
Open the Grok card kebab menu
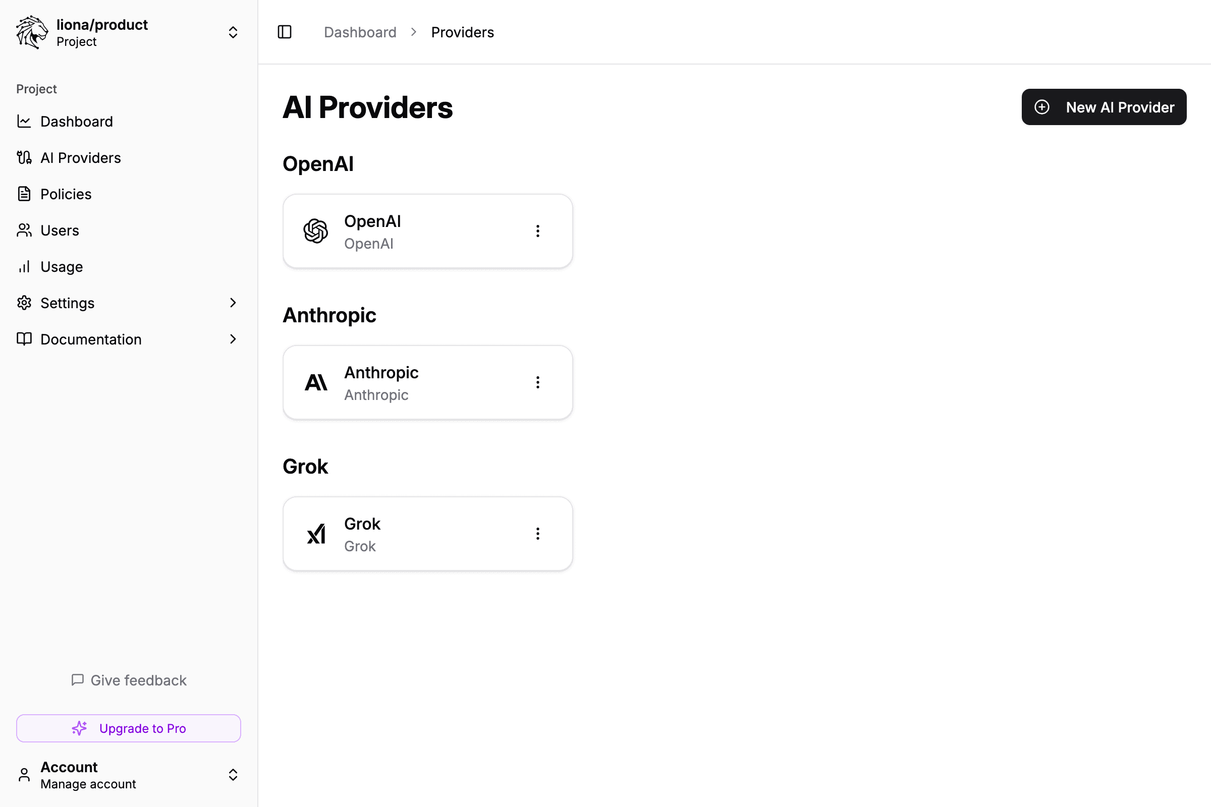coord(537,534)
